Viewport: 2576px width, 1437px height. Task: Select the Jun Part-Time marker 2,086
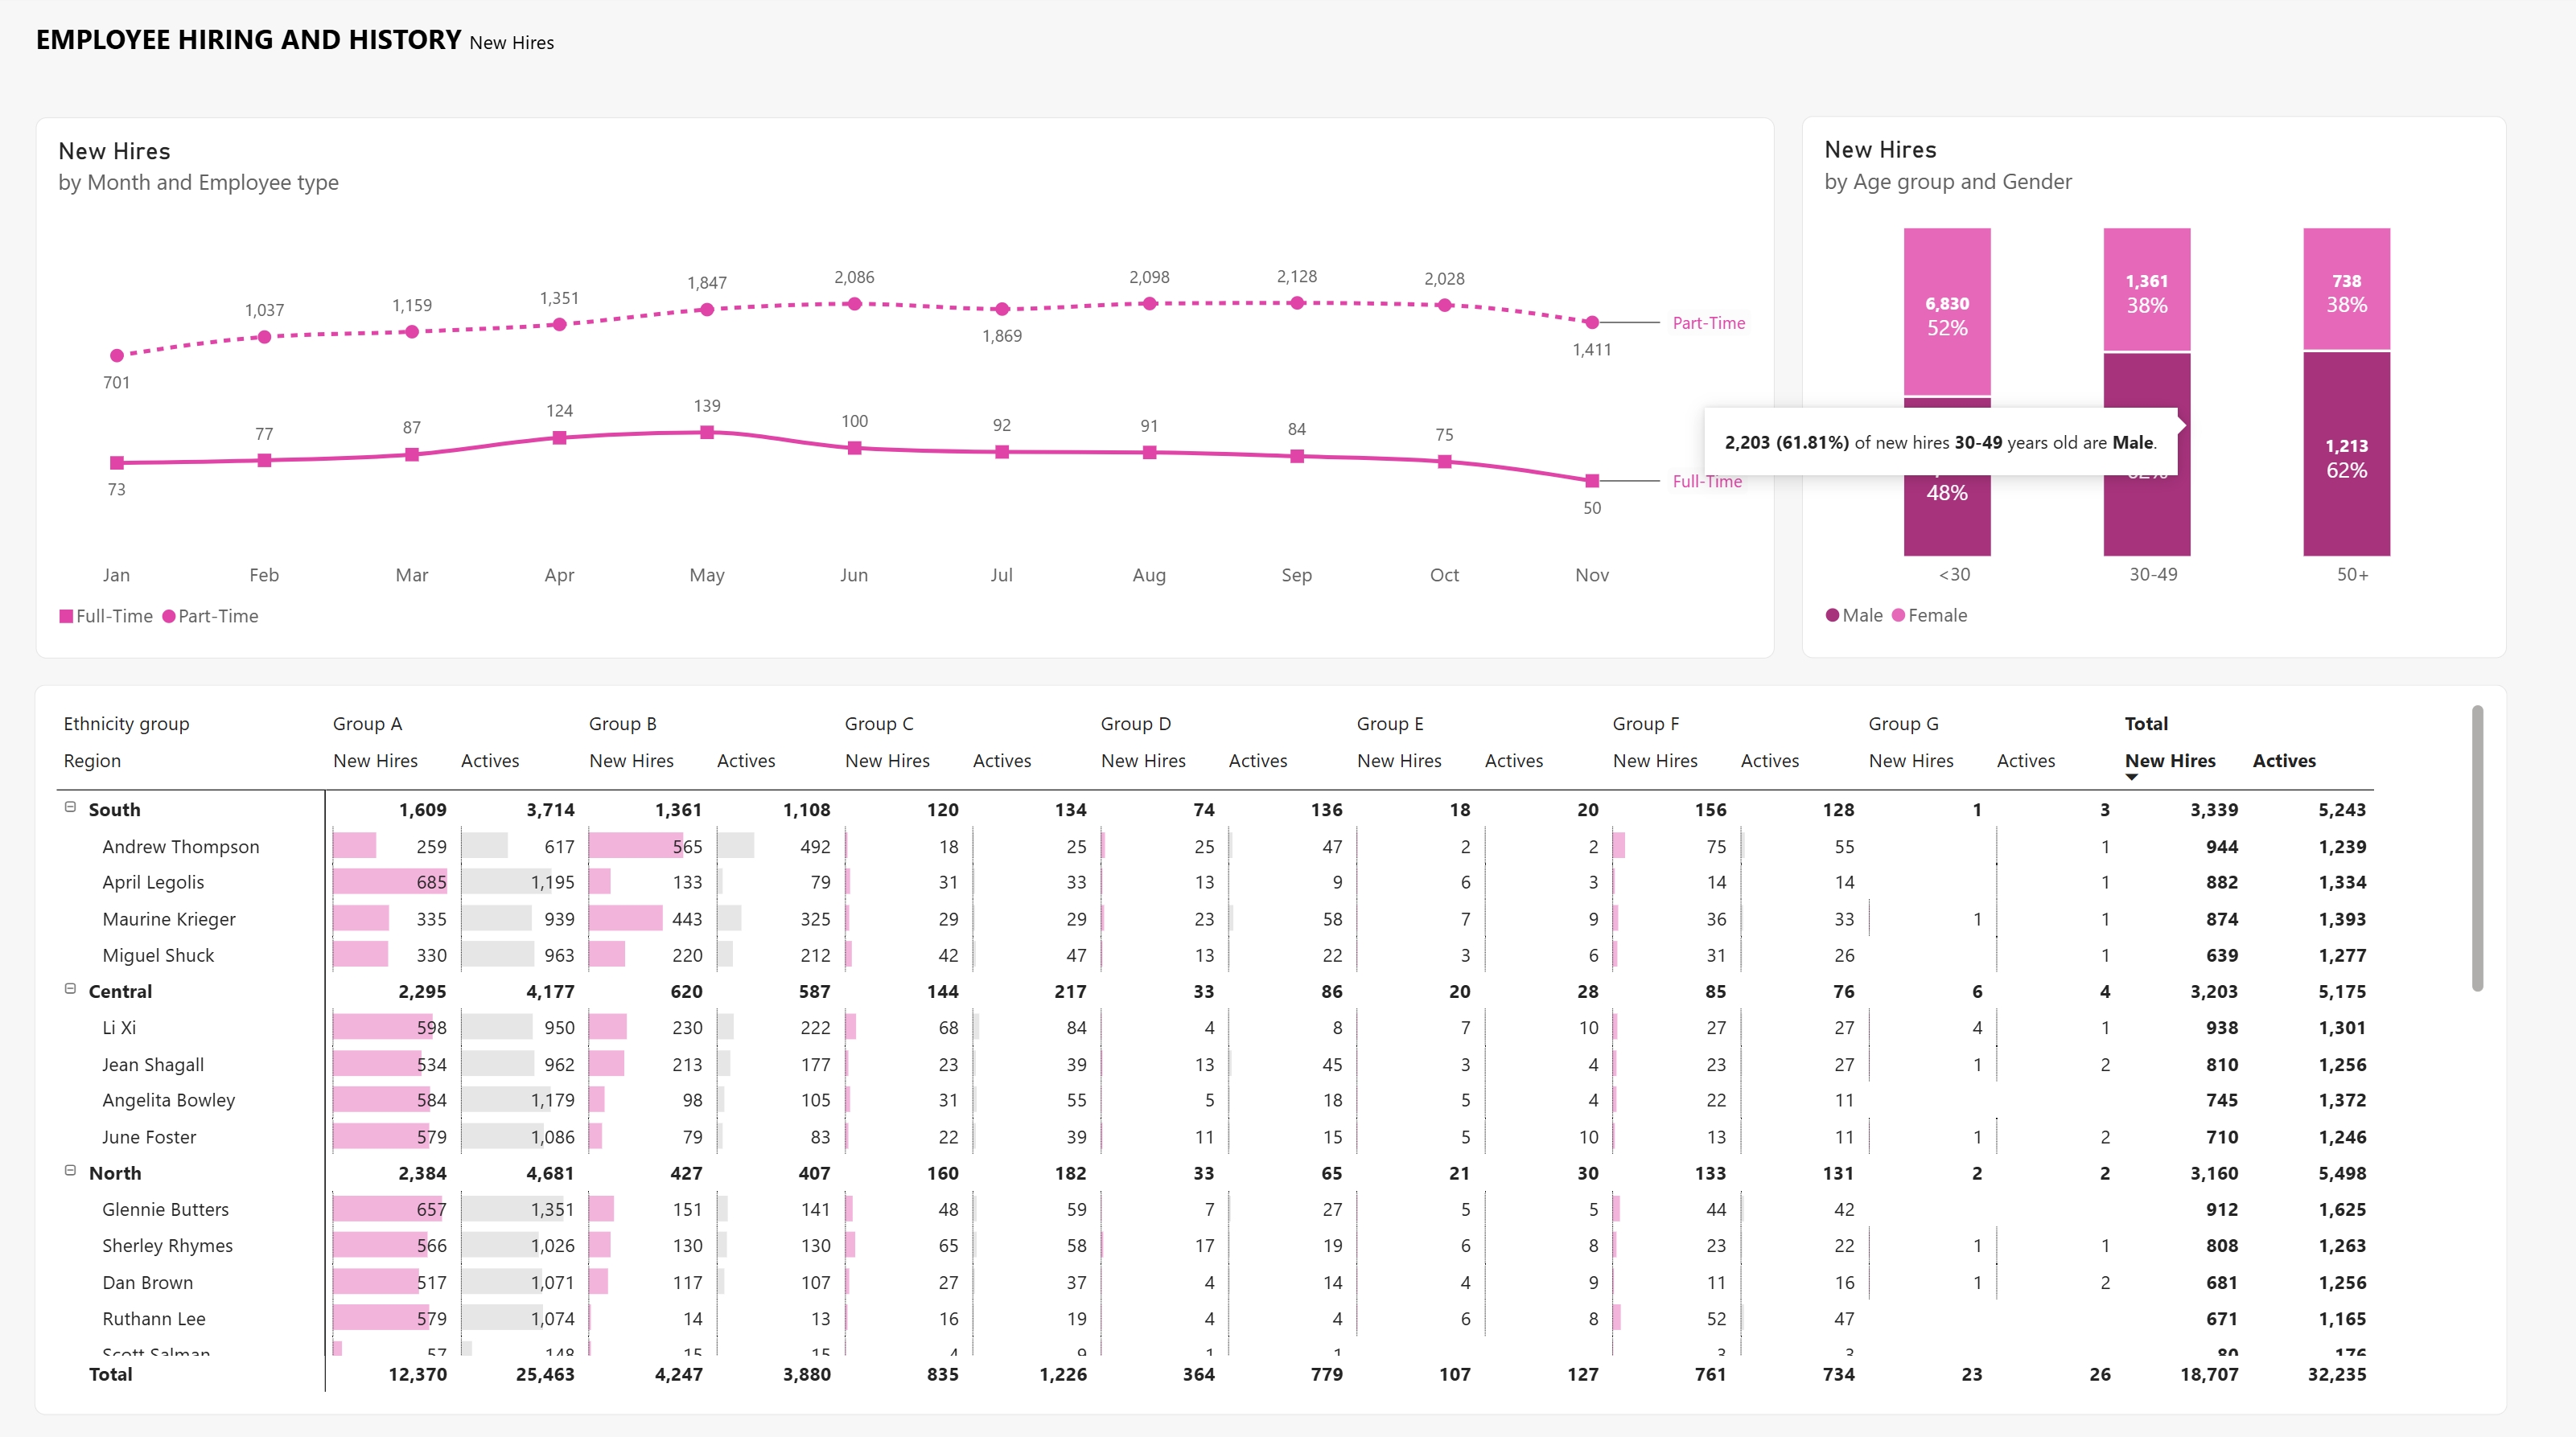[x=854, y=304]
